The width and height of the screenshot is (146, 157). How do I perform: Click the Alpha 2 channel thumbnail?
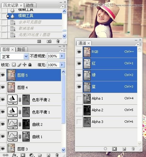[x=87, y=110]
